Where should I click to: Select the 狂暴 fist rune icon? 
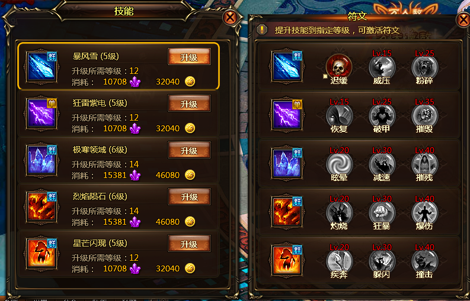[x=382, y=212]
